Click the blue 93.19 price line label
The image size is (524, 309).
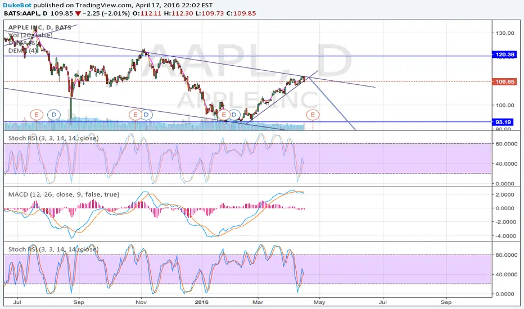tap(503, 122)
